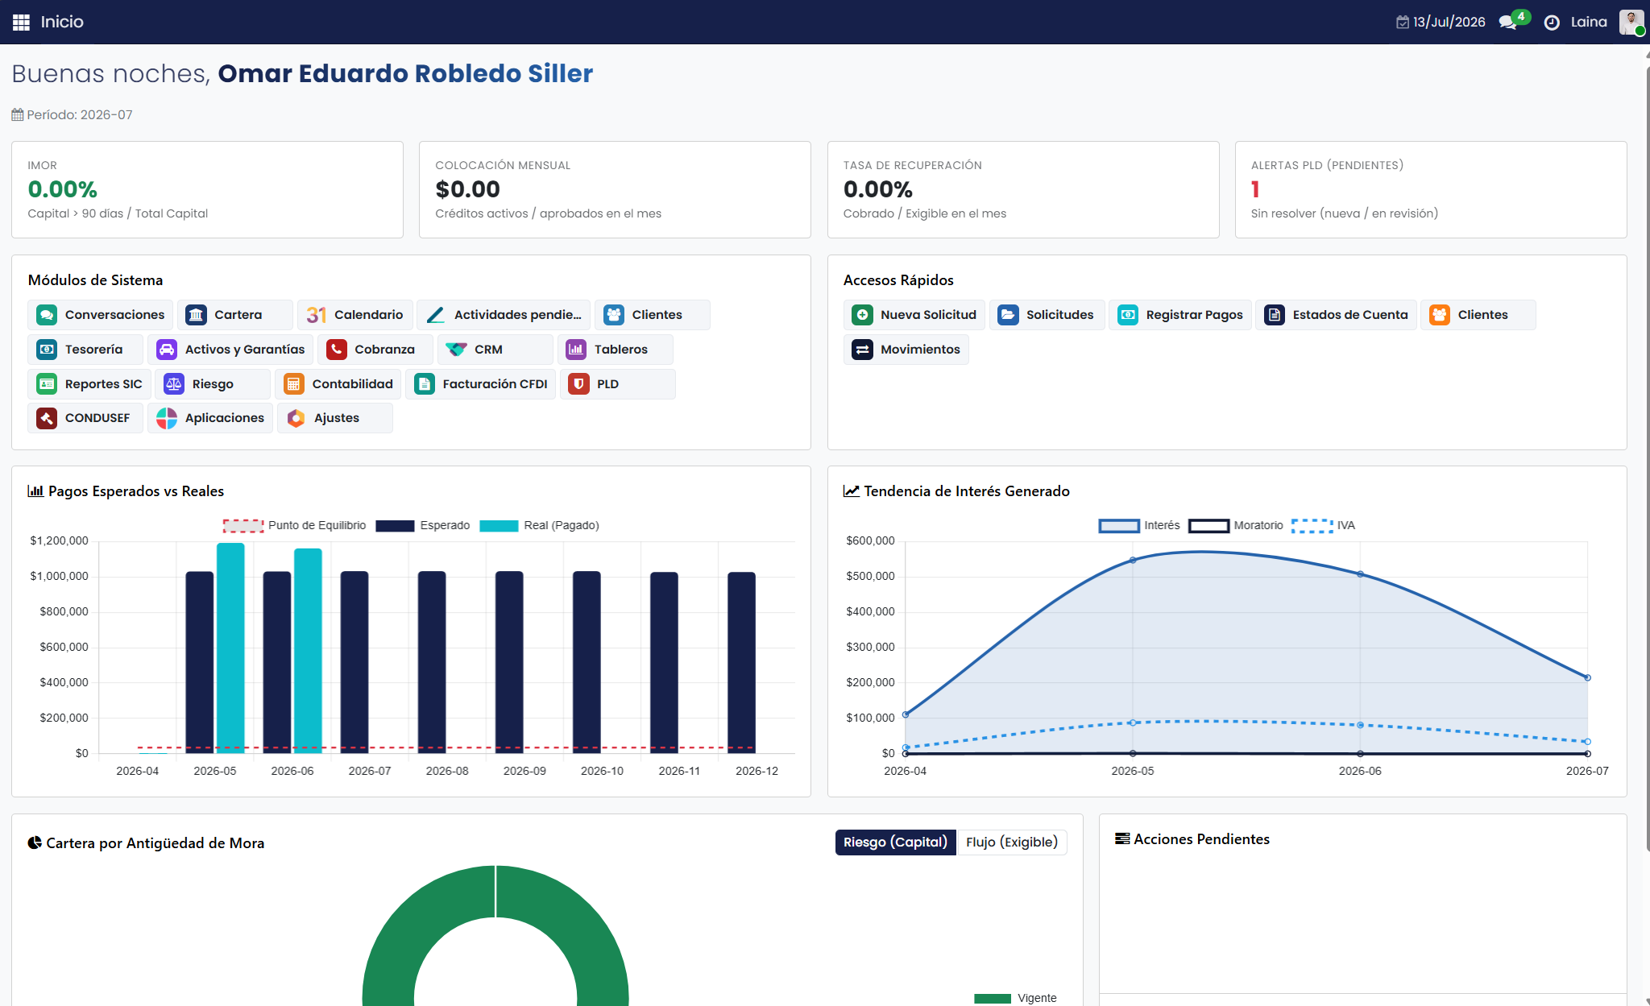Click the Inicio menu title
The width and height of the screenshot is (1650, 1006).
pos(62,22)
